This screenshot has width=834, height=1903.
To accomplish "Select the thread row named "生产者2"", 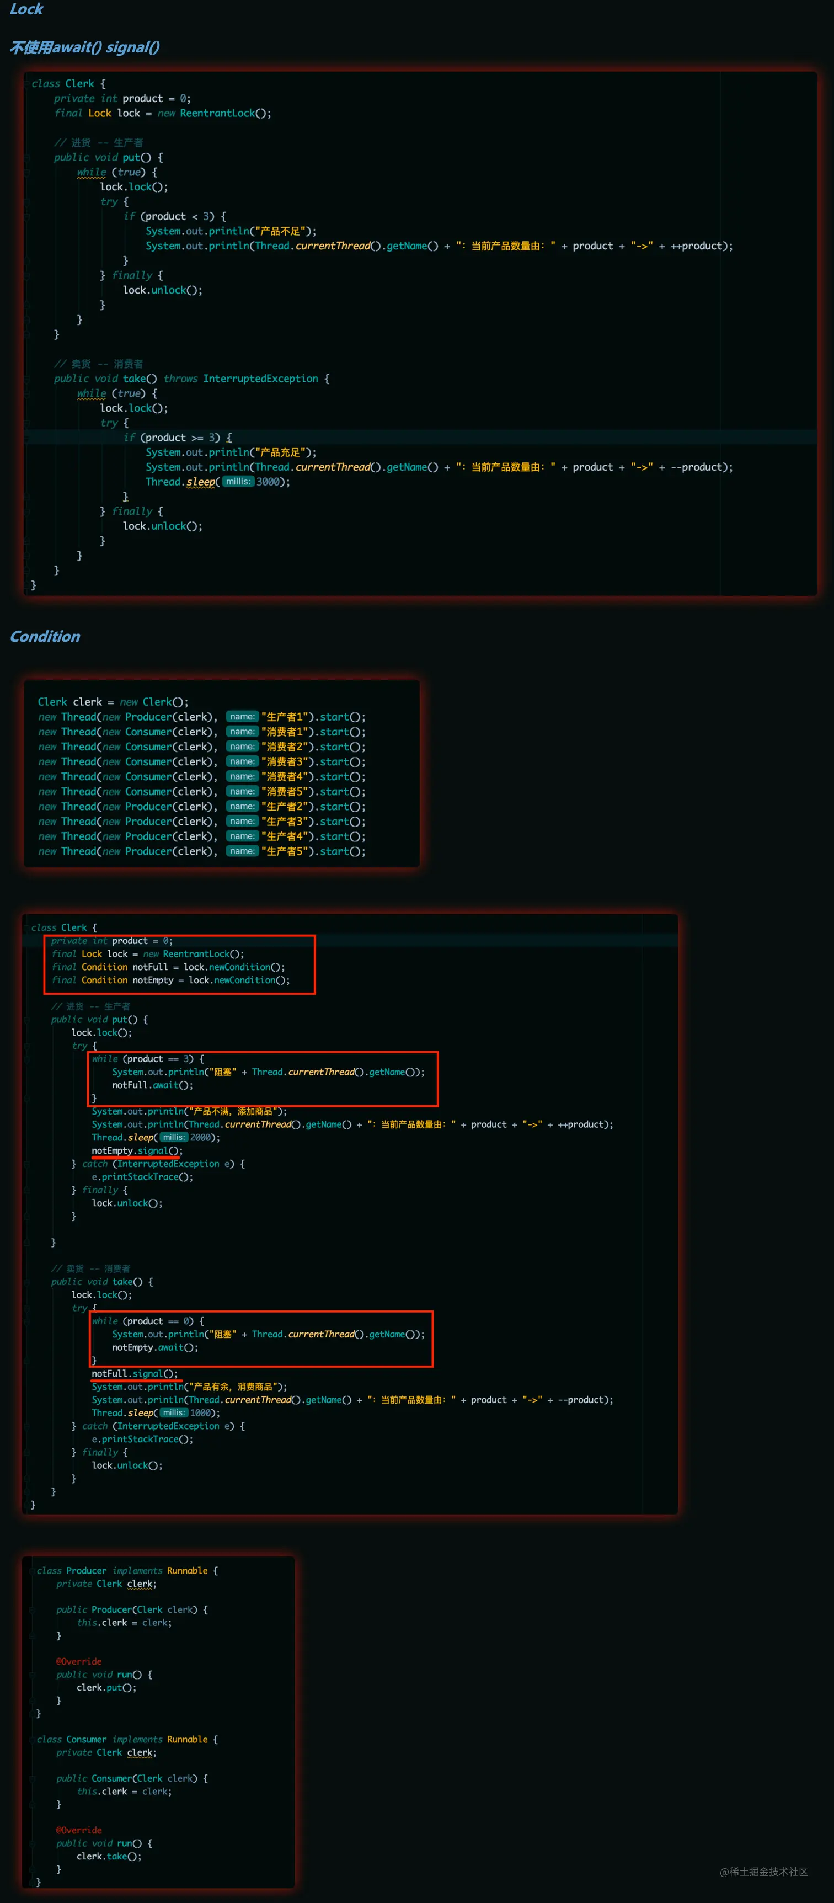I will click(x=202, y=807).
